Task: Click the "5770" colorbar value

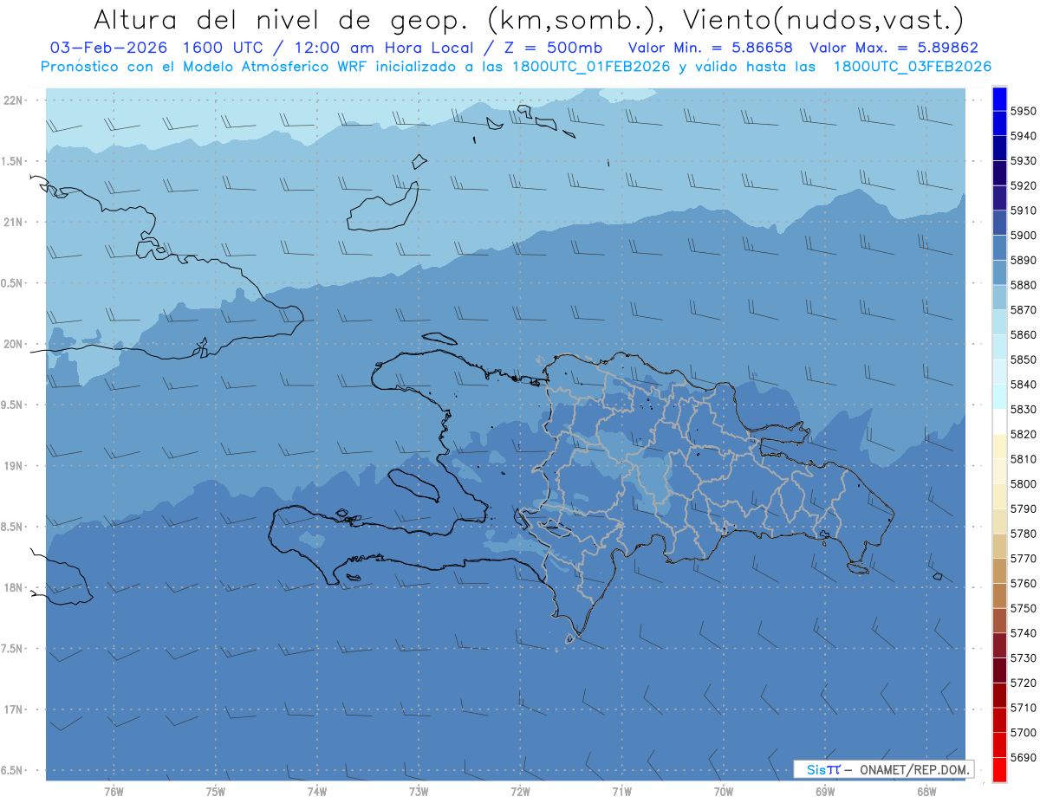Action: pyautogui.click(x=1024, y=559)
